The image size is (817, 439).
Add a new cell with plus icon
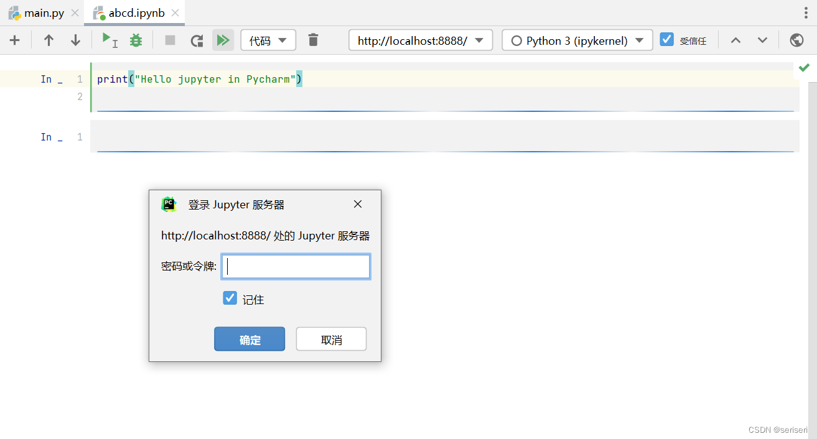pos(15,40)
